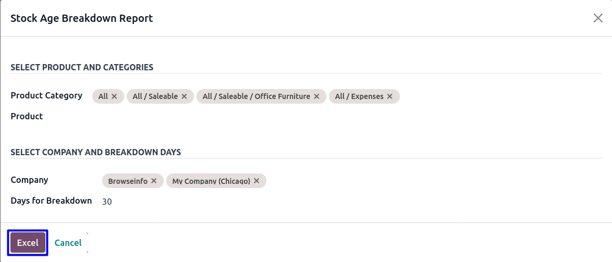This screenshot has height=262, width=612.
Task: Click the 'My Company (Chicago)' tag label
Action: 211,181
